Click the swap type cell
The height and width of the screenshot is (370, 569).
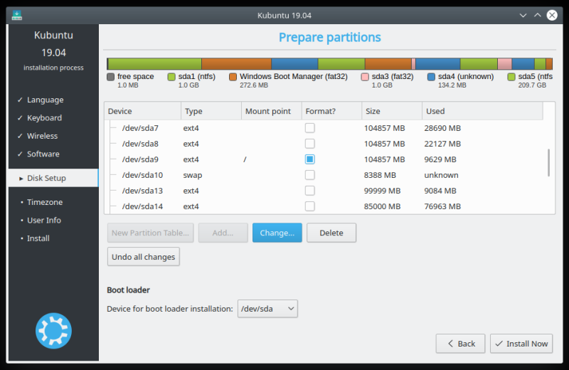[193, 174]
